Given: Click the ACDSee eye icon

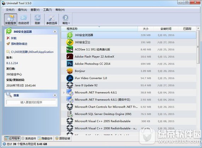Looking at the screenshot, I should coord(70,50).
